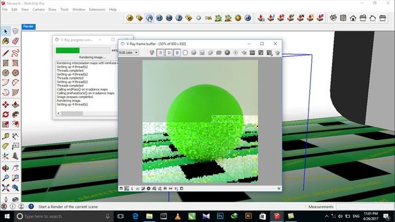The height and width of the screenshot is (222, 395).
Task: Choose the Circle tool
Action: point(6,73)
